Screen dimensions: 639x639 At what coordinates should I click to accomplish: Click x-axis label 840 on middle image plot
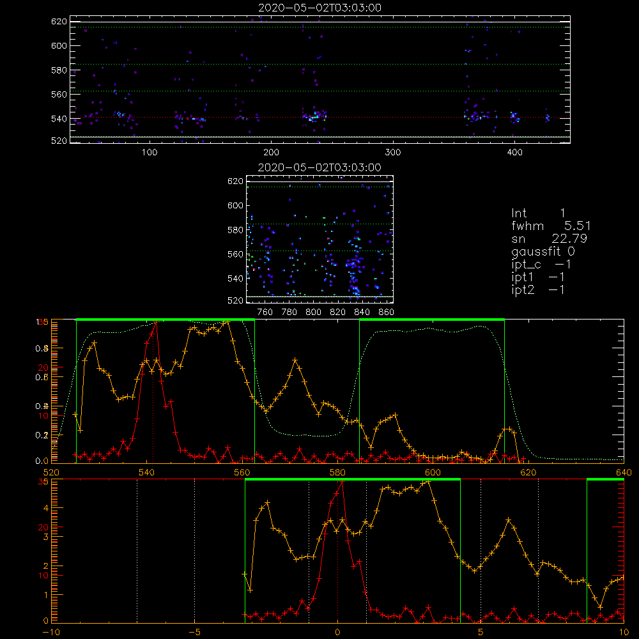362,312
